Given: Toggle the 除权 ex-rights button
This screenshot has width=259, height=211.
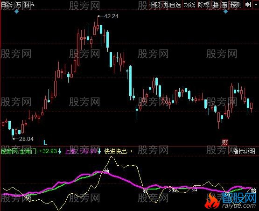Looking at the screenshot, I should [203, 5].
